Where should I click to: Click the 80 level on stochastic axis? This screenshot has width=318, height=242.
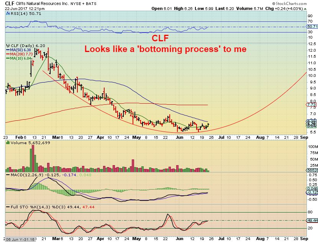(x=310, y=212)
